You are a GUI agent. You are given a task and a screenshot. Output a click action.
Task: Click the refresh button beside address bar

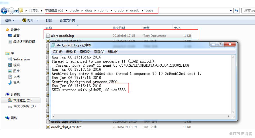(x=236, y=11)
